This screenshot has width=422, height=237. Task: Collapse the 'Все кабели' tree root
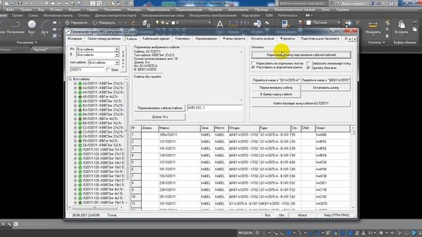(x=71, y=79)
